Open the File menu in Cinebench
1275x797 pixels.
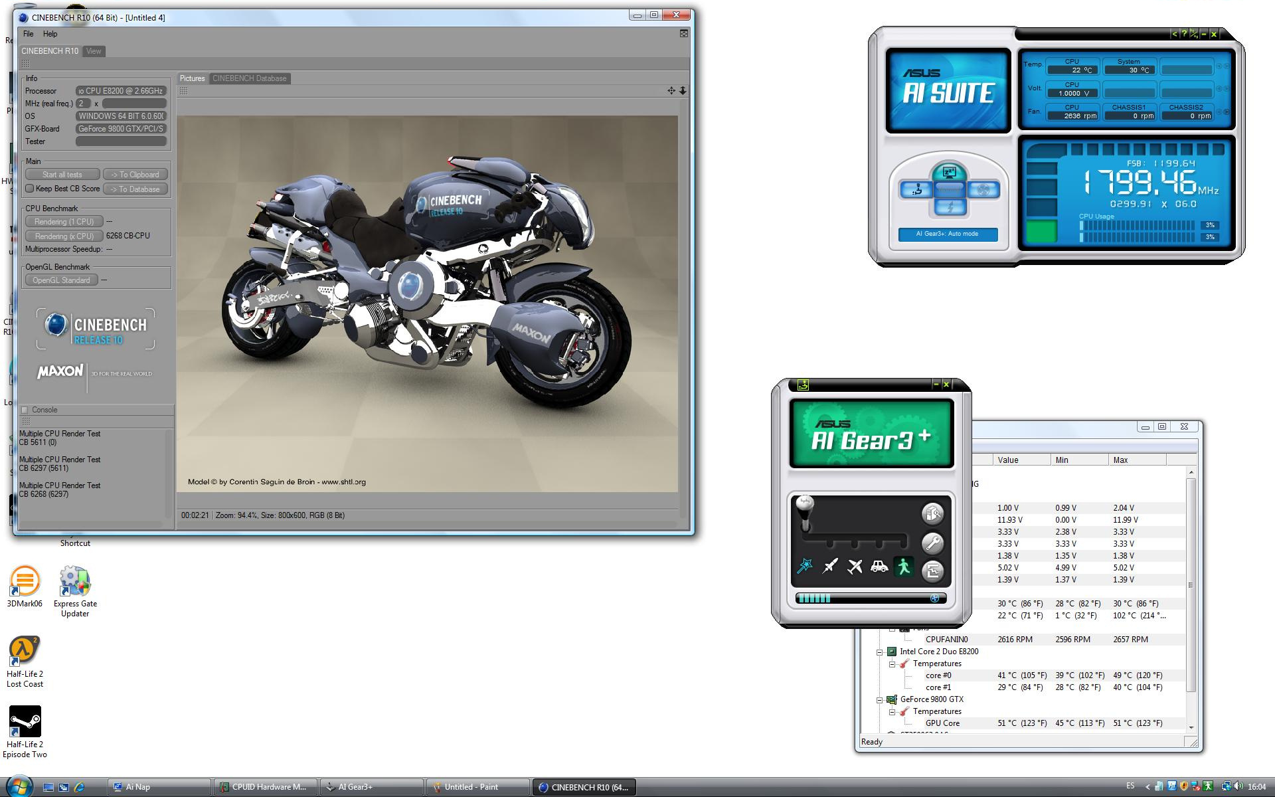28,34
